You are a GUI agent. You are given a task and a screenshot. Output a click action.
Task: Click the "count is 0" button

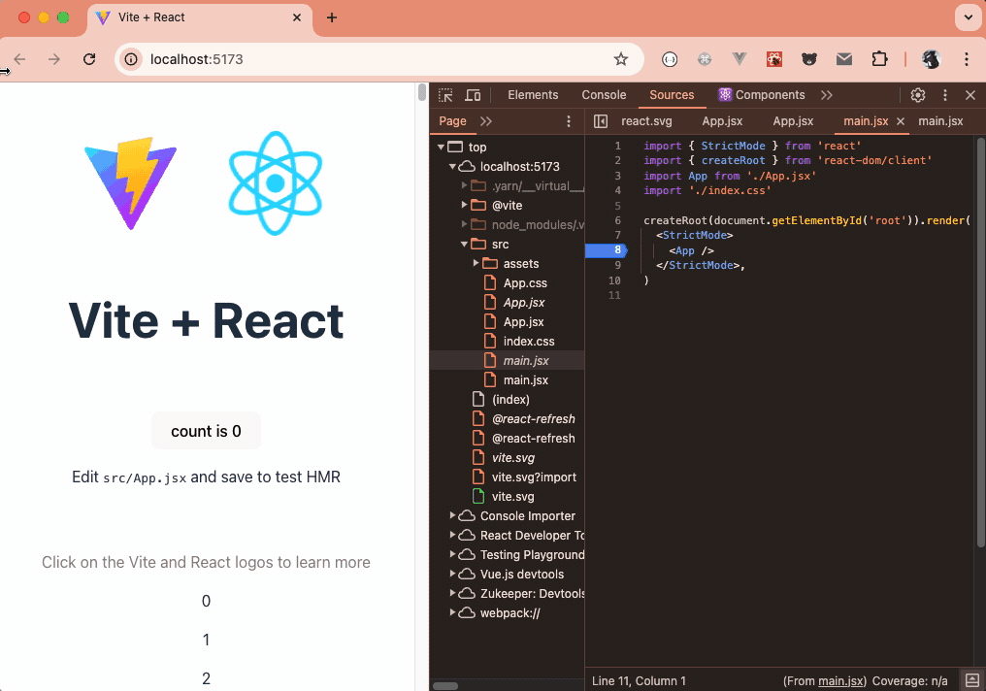tap(206, 431)
